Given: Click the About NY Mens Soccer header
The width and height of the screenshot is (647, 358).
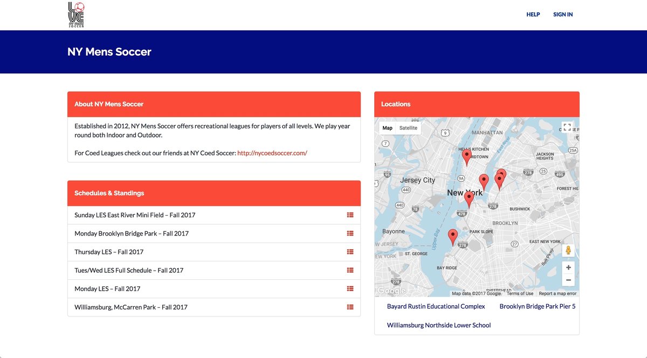Looking at the screenshot, I should (x=214, y=104).
